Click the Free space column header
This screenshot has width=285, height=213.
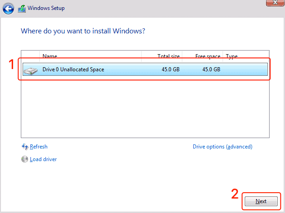point(203,56)
